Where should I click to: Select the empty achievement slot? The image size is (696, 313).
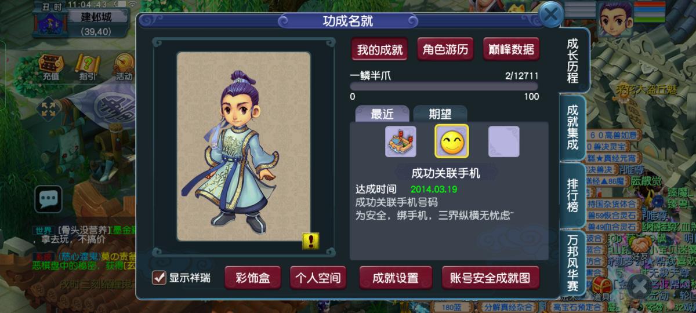503,141
